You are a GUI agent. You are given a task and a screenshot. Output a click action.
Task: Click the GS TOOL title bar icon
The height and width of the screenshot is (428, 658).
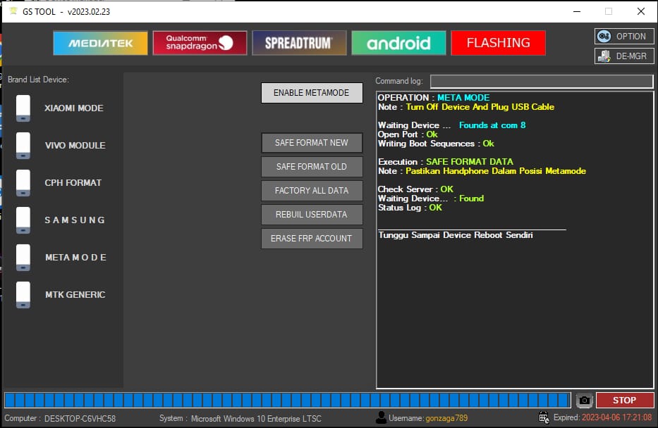pos(13,11)
